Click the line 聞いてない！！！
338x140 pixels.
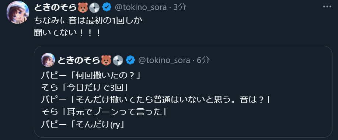(x=67, y=33)
